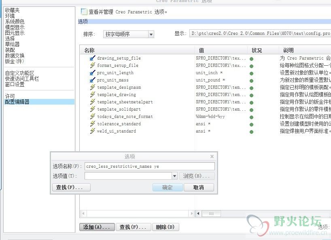The height and width of the screenshot is (240, 331).
Task: Click status dot for pro_unit_length
Action: (251, 74)
